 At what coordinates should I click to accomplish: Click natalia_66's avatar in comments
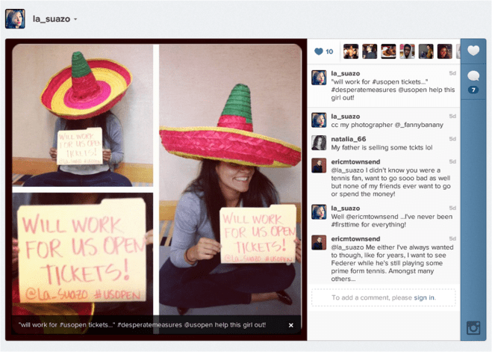(x=319, y=143)
